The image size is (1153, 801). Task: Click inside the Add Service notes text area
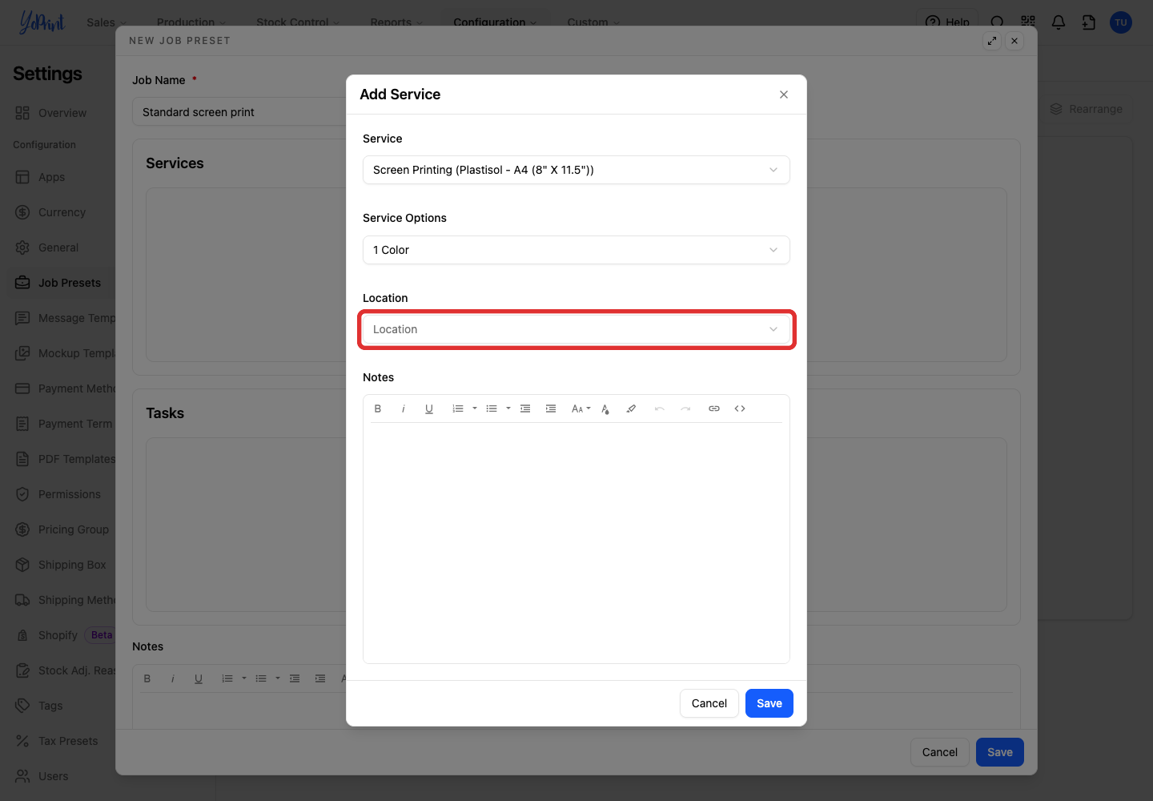(576, 542)
